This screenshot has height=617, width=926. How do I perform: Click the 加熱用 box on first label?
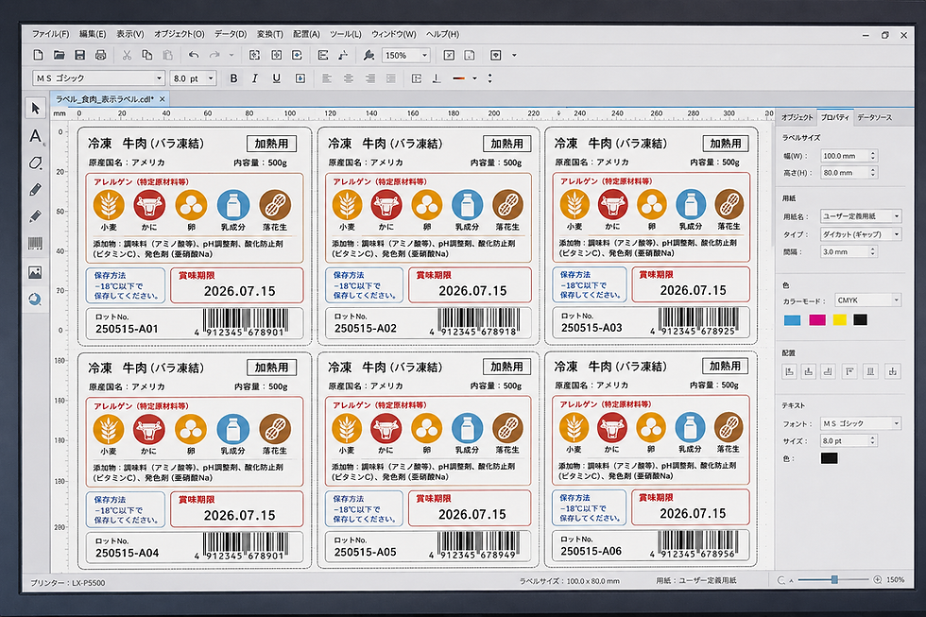pyautogui.click(x=271, y=144)
